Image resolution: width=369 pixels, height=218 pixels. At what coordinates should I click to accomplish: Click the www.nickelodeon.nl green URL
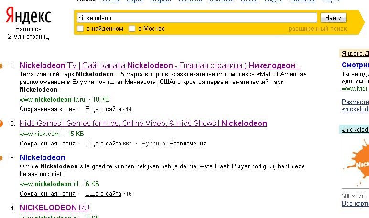[x=49, y=184]
